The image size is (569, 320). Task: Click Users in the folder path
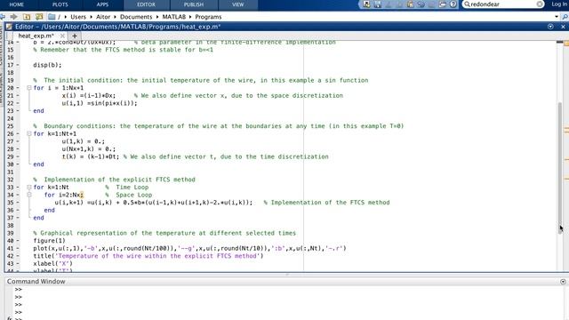78,17
